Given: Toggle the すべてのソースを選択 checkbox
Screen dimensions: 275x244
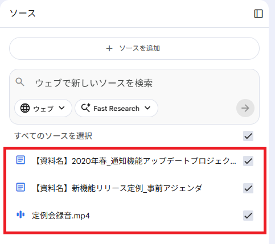Looking at the screenshot, I should pos(248,136).
